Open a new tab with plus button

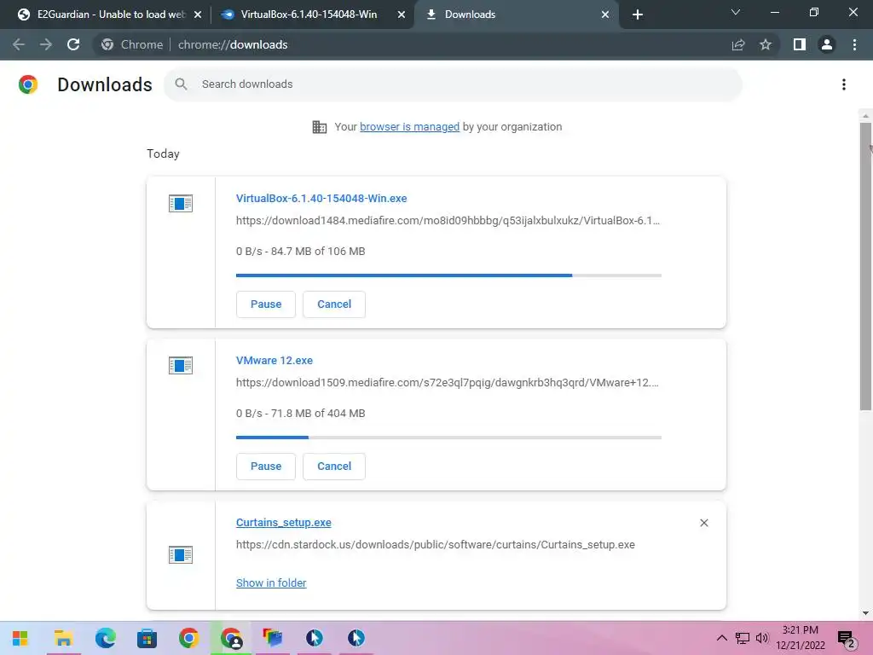[x=638, y=14]
